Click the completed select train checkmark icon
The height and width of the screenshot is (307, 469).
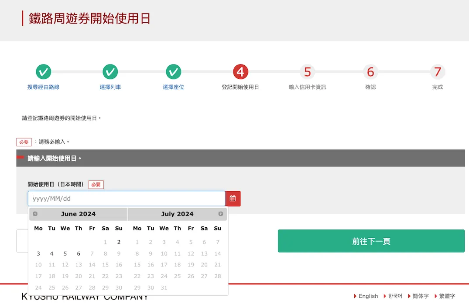point(110,72)
